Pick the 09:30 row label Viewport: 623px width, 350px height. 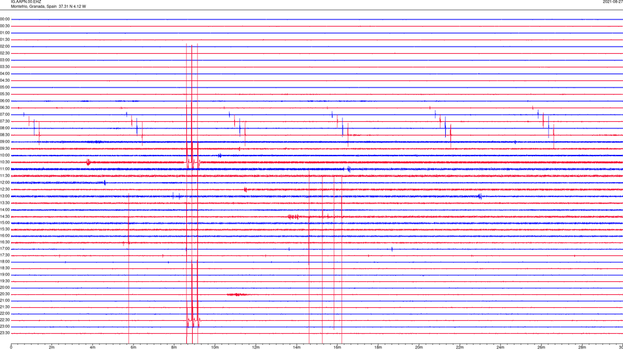click(x=5, y=148)
